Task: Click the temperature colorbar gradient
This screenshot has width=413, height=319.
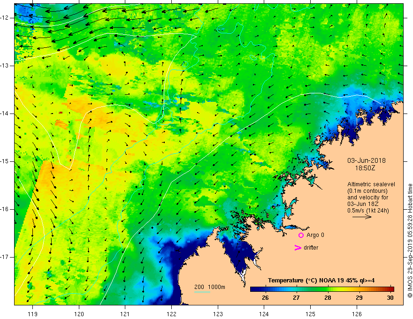Action: click(x=322, y=289)
